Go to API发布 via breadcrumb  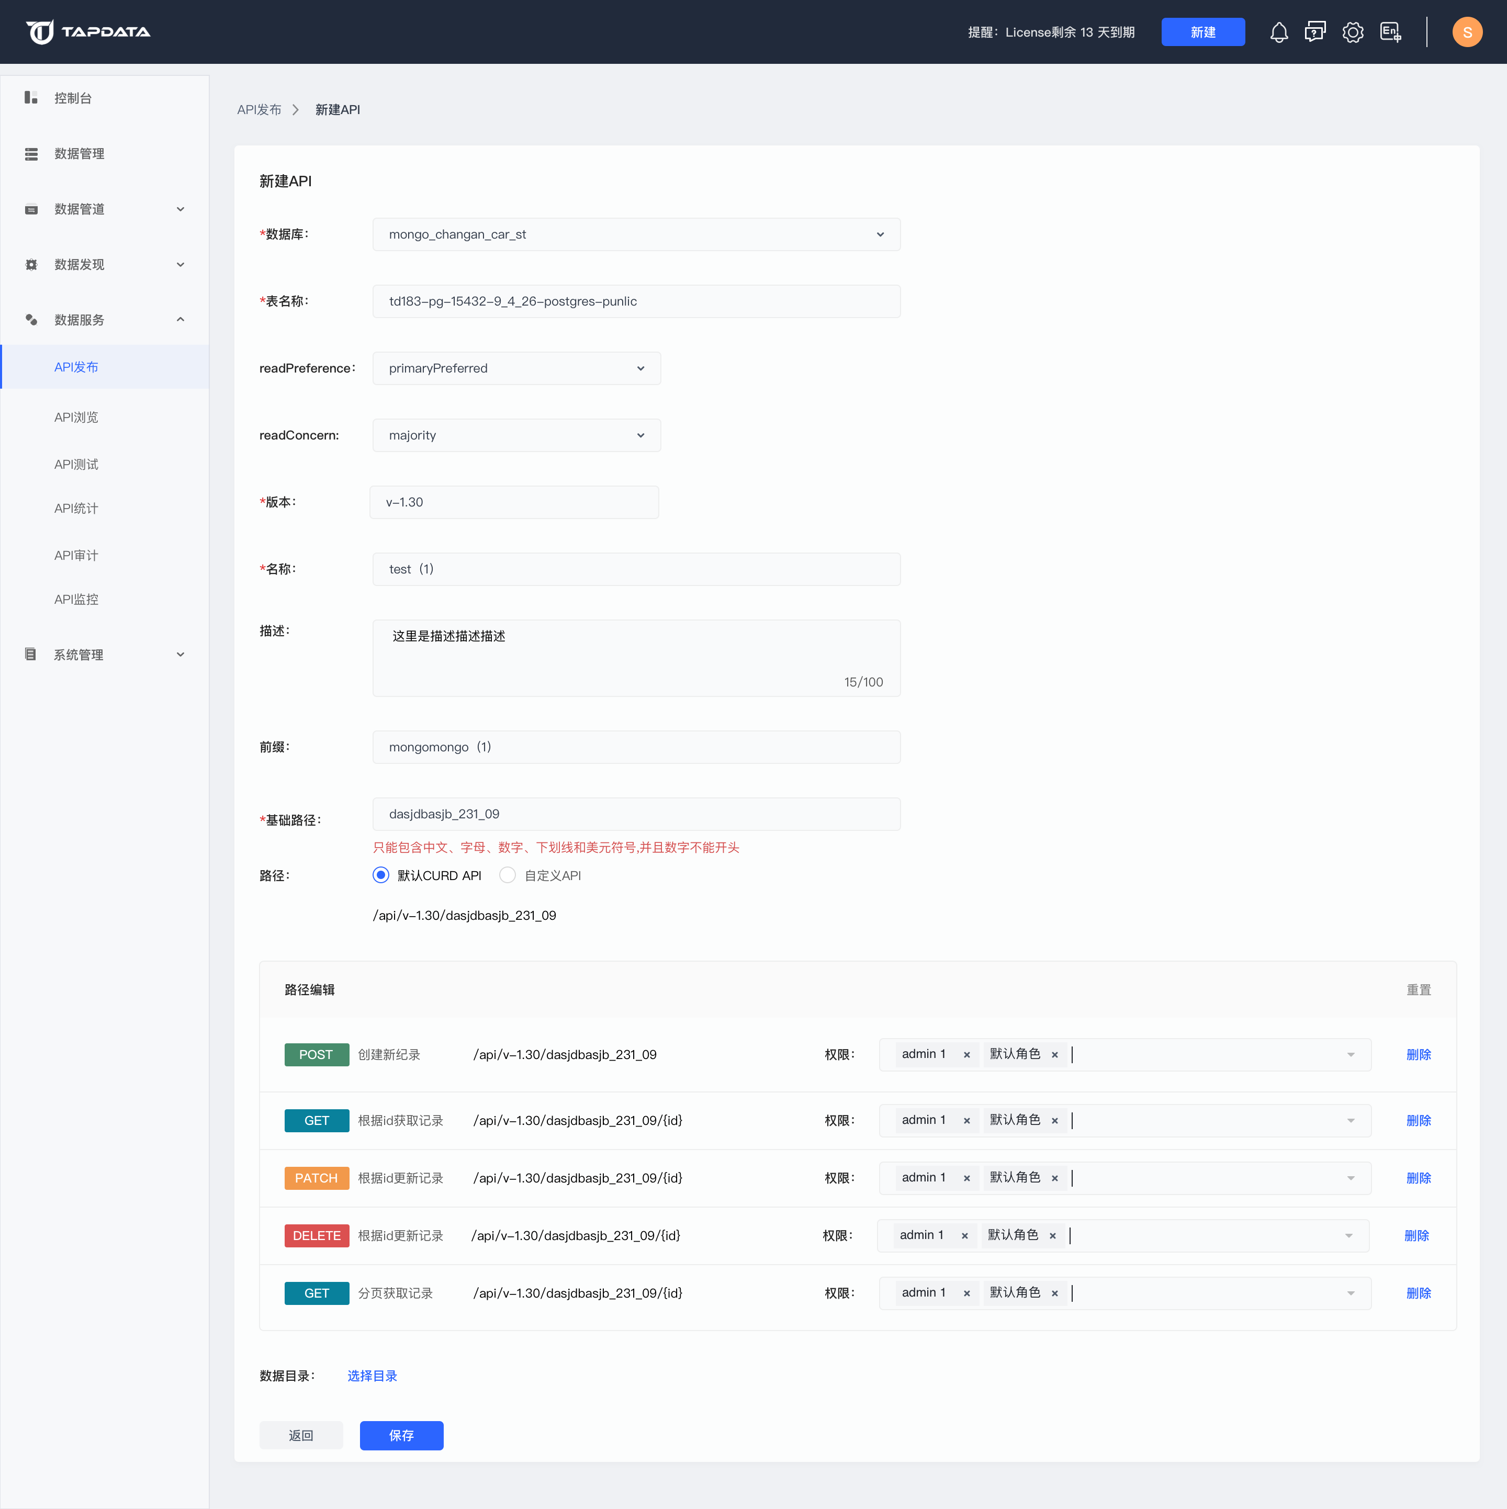[x=260, y=109]
